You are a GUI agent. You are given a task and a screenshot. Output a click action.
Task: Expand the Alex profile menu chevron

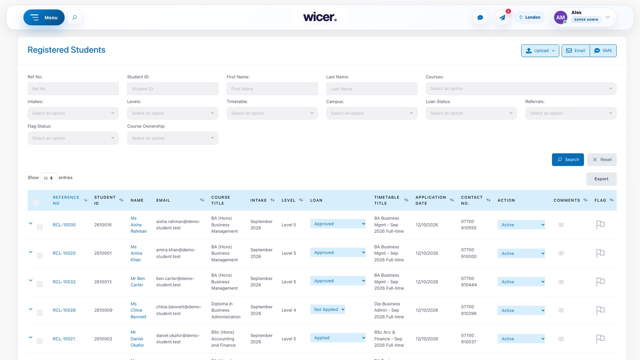pyautogui.click(x=608, y=18)
